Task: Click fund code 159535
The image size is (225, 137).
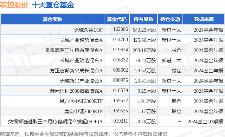Action: point(120,111)
